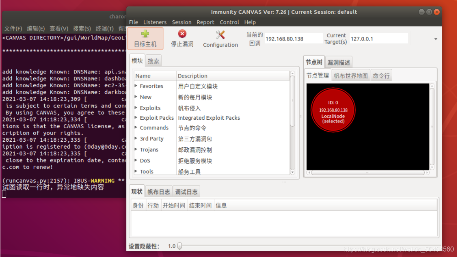Open terminal 终端(T) menu
Screen dimensions: 458x257
[105, 28]
